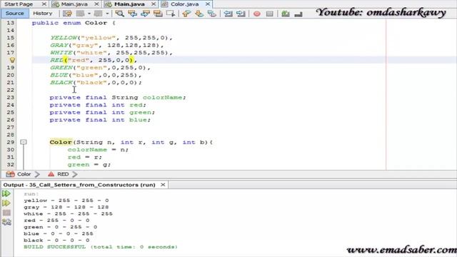Click output line 'yellow - 255 - 255 - 0'
The height and width of the screenshot is (257, 457).
[x=66, y=201]
